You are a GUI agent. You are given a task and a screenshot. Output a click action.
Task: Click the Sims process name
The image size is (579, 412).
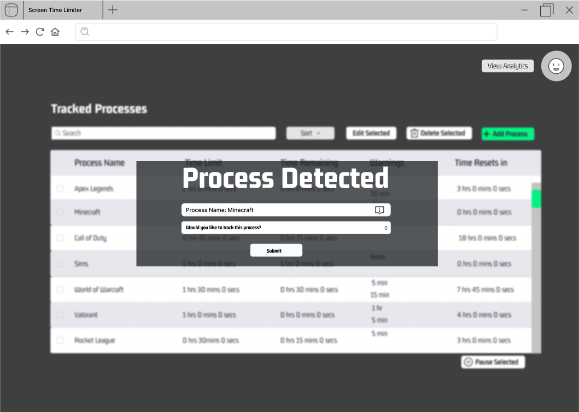(81, 264)
